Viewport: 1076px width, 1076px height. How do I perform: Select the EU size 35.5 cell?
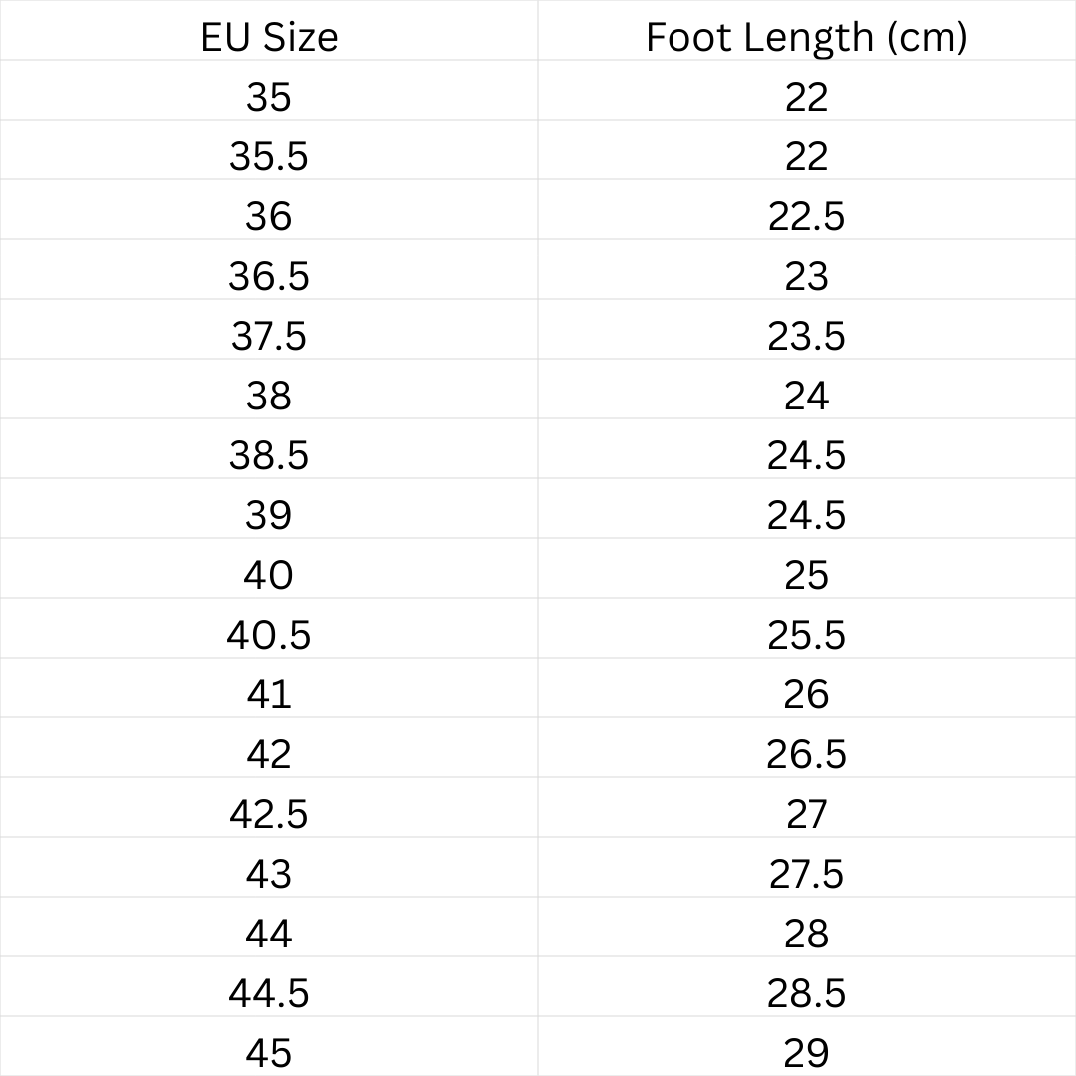[x=269, y=156]
